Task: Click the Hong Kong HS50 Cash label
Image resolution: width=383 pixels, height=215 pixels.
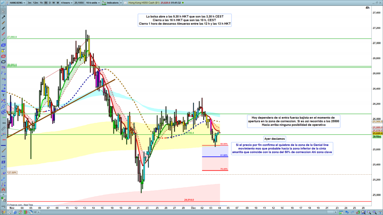Action: coord(144,2)
